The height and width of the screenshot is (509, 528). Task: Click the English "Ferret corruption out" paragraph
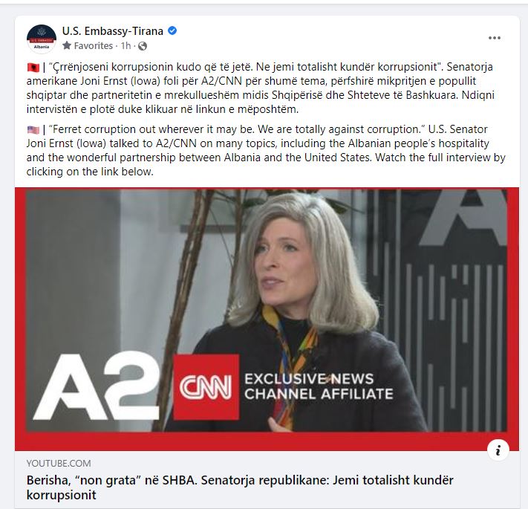[x=266, y=150]
